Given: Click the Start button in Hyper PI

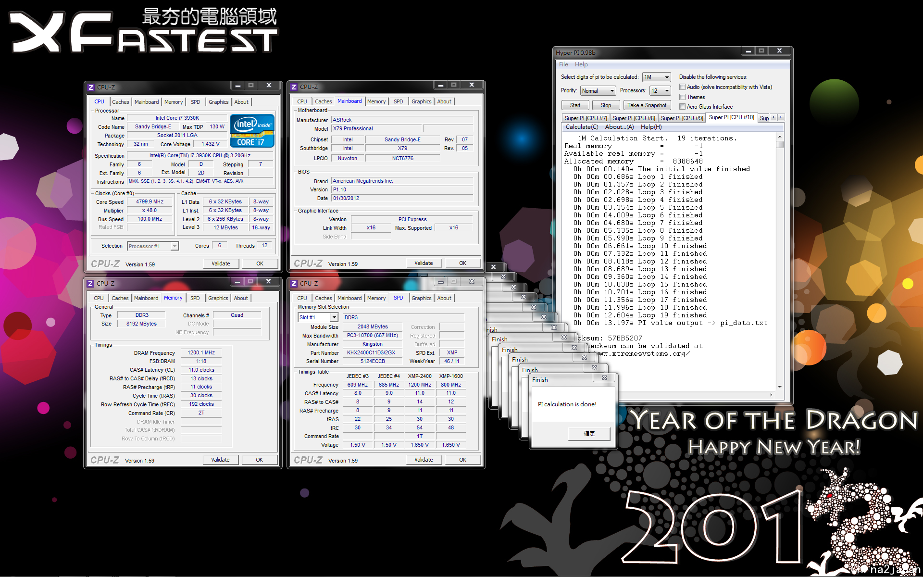Looking at the screenshot, I should (x=575, y=105).
